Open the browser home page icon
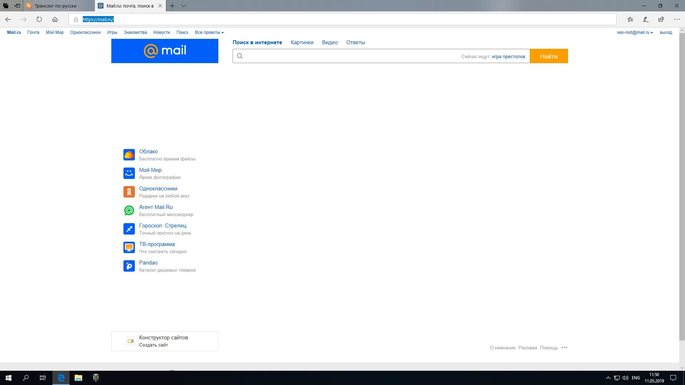Screen dimensions: 685x385 (55, 19)
